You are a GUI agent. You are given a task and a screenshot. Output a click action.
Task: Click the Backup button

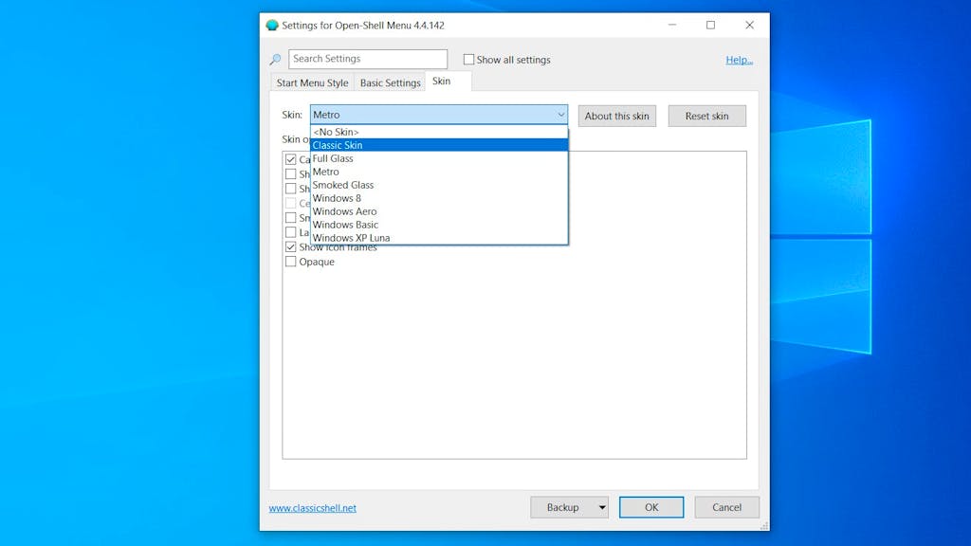click(562, 507)
